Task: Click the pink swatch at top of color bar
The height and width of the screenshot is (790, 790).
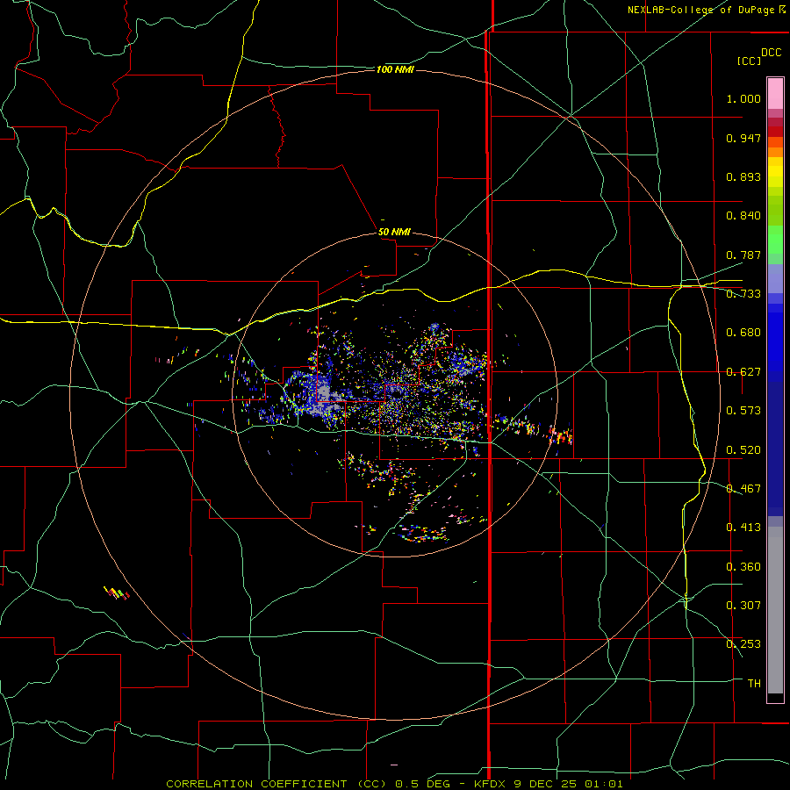Action: (x=775, y=93)
